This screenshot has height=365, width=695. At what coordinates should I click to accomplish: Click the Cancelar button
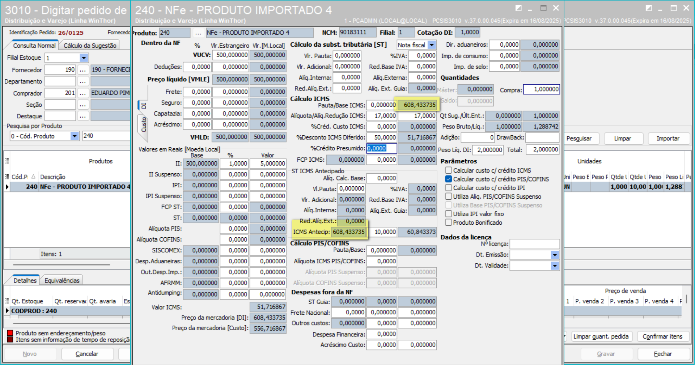tap(87, 354)
